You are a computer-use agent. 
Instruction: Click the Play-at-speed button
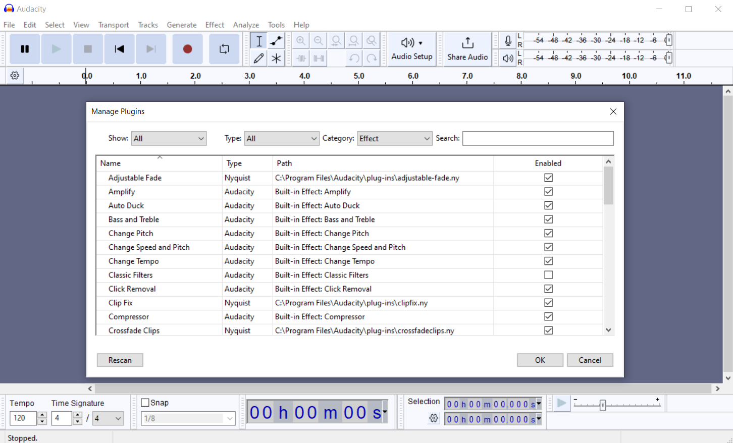(561, 403)
